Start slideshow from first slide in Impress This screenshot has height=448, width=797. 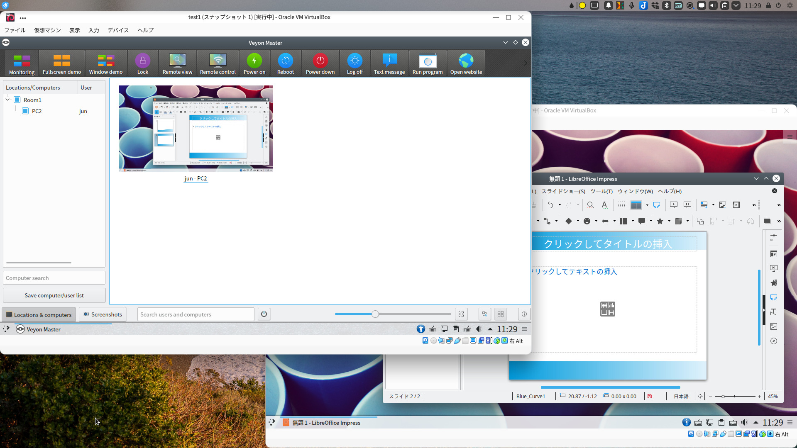click(674, 205)
